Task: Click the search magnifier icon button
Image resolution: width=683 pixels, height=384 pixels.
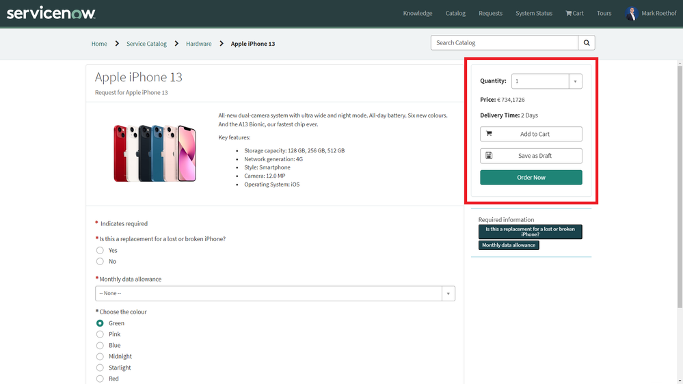Action: (x=587, y=43)
